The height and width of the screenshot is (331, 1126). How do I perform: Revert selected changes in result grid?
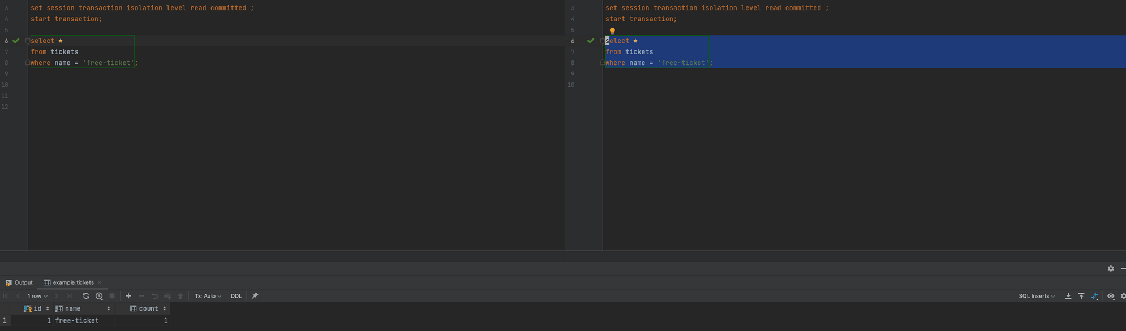point(154,296)
